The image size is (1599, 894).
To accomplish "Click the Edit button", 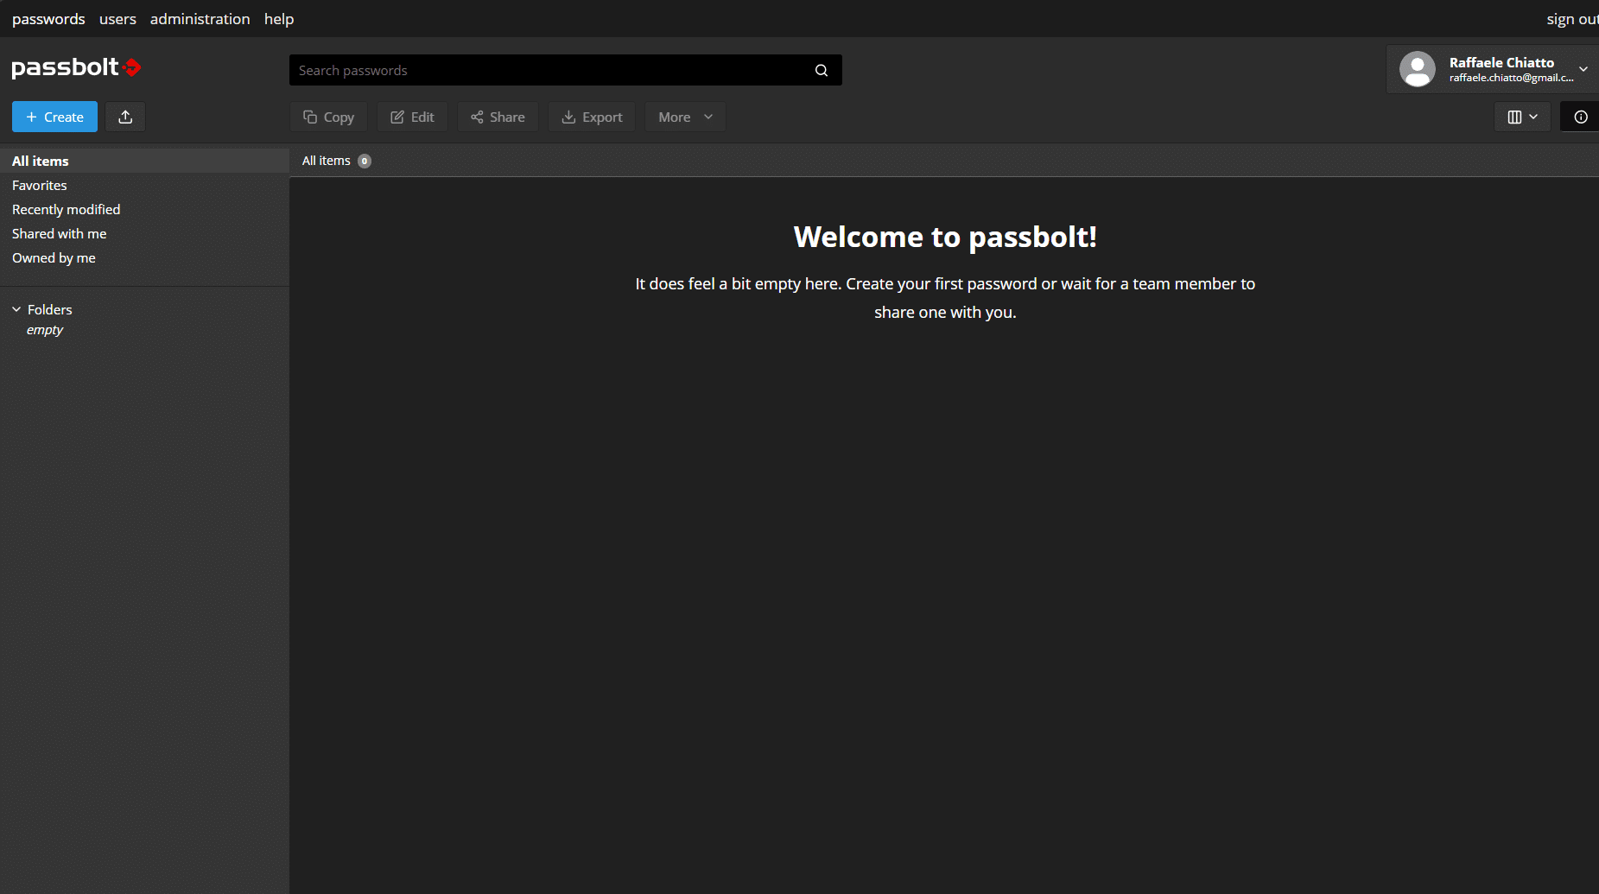I will point(412,117).
